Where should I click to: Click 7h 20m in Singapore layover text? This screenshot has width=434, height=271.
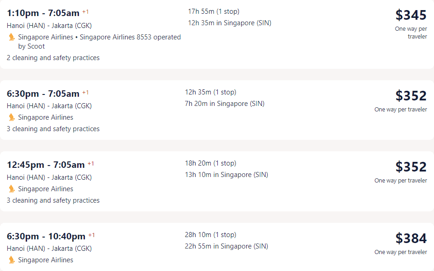point(225,104)
